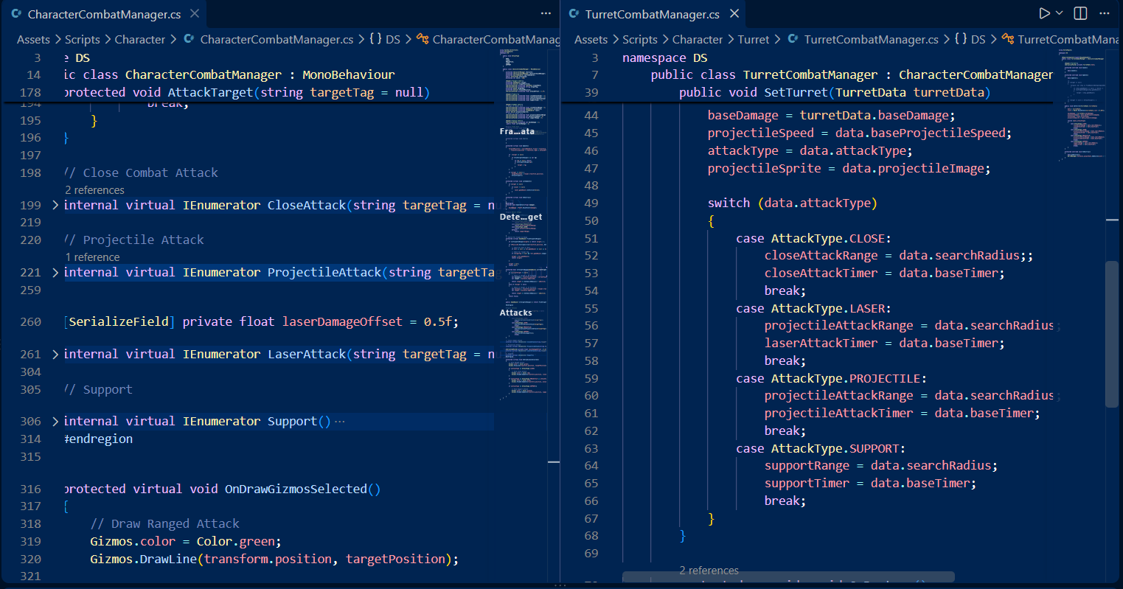Open More Actions in the right editor group

click(x=1104, y=13)
